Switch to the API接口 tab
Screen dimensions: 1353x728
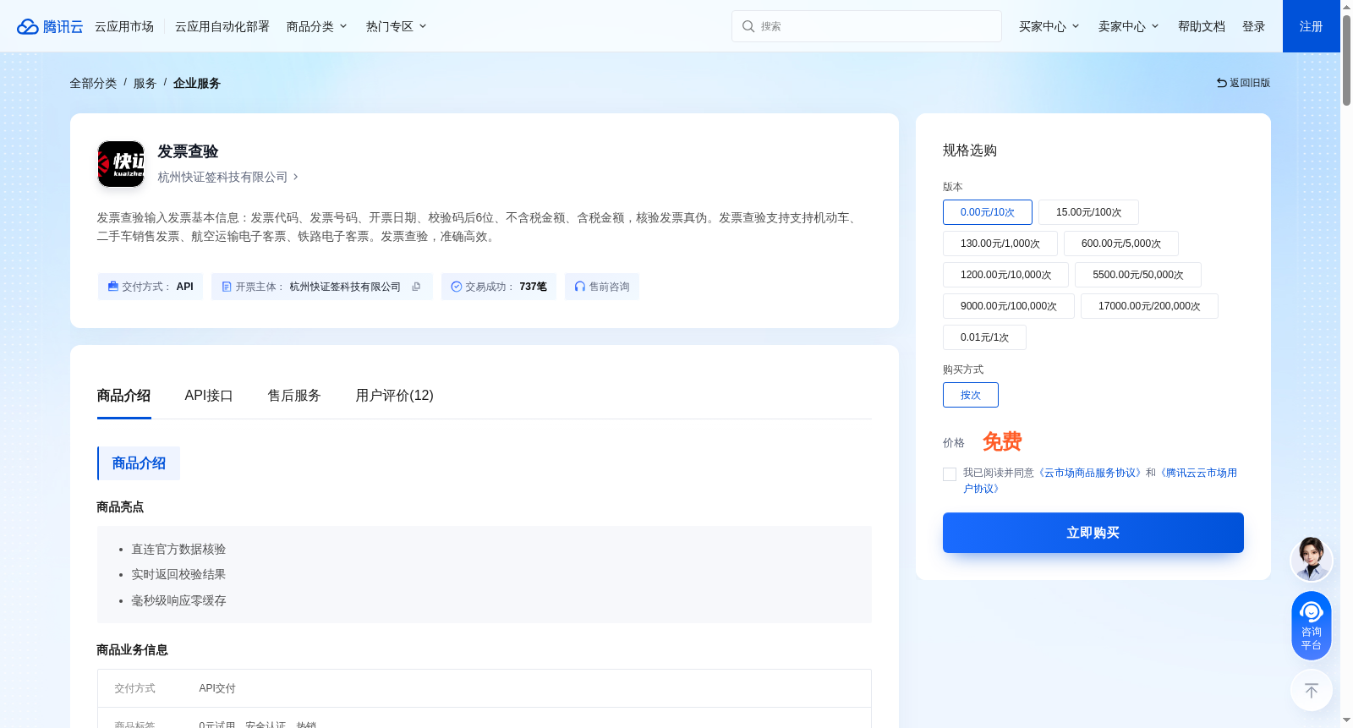tap(209, 395)
